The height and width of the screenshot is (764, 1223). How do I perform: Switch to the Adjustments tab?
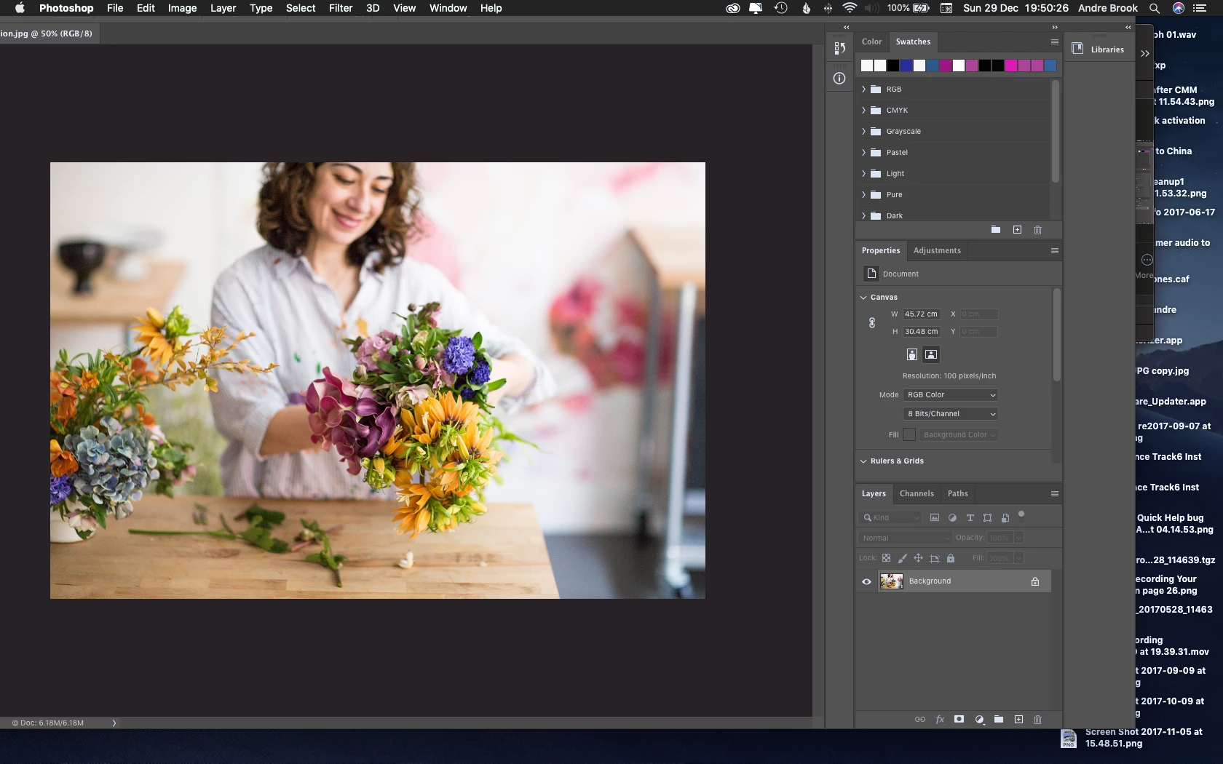pos(937,251)
